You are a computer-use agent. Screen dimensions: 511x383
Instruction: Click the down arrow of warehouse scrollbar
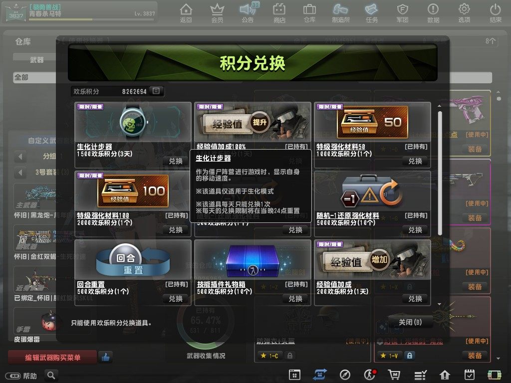[x=499, y=359]
